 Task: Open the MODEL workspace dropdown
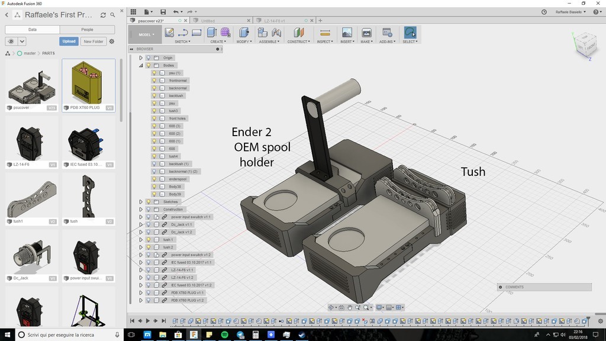point(147,35)
